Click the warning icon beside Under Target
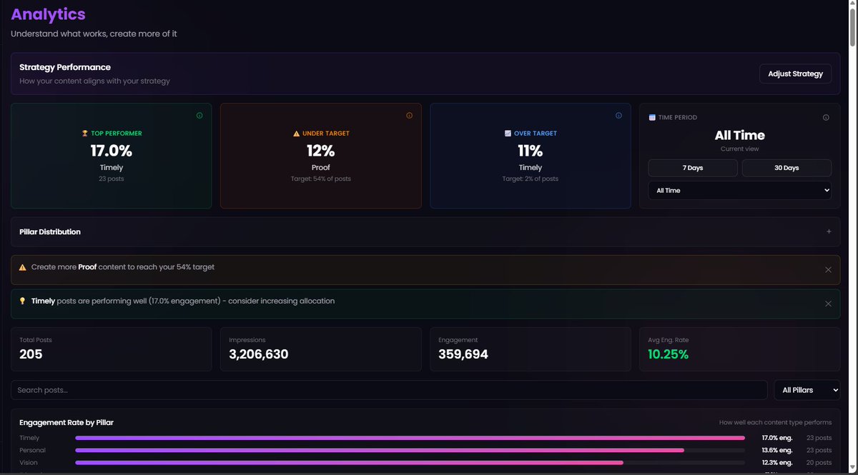Viewport: 858px width, 475px height. click(296, 134)
